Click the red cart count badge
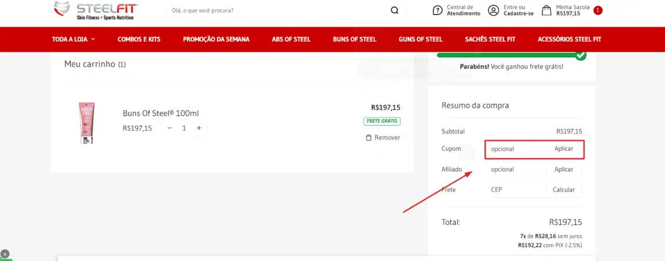 click(x=598, y=10)
